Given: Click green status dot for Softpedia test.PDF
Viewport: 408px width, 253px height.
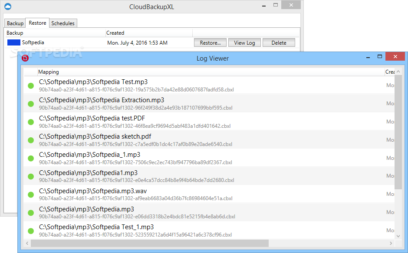Looking at the screenshot, I should [x=31, y=122].
